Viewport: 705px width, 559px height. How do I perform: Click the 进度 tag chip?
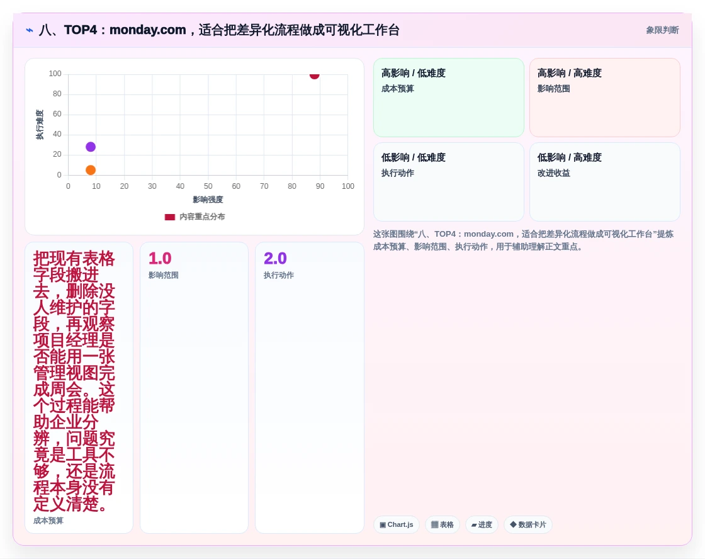coord(482,525)
